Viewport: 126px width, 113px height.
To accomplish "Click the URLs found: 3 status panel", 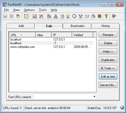I will click(x=12, y=108).
